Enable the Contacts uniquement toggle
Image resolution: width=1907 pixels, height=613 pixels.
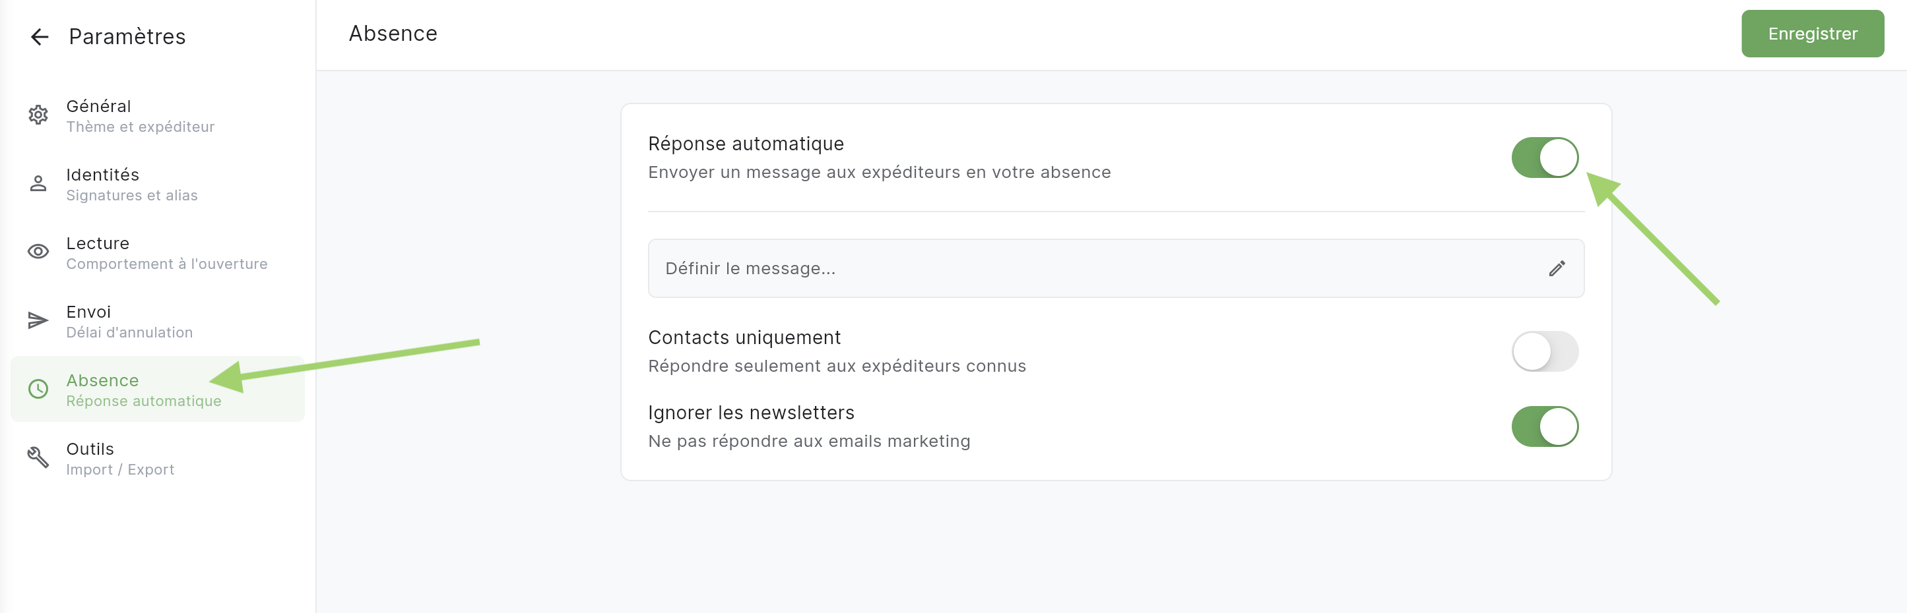click(x=1544, y=351)
